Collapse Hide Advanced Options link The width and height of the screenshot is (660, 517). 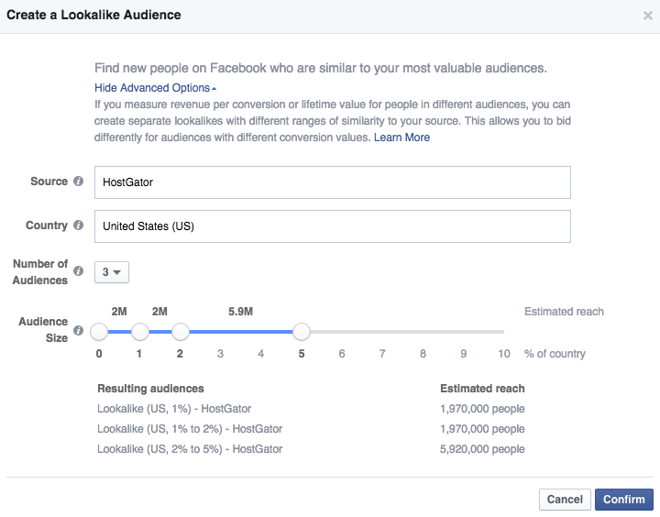click(x=155, y=88)
